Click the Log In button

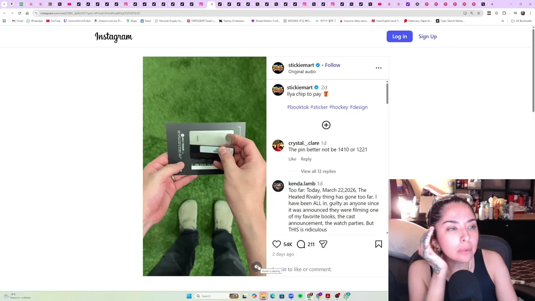click(400, 36)
